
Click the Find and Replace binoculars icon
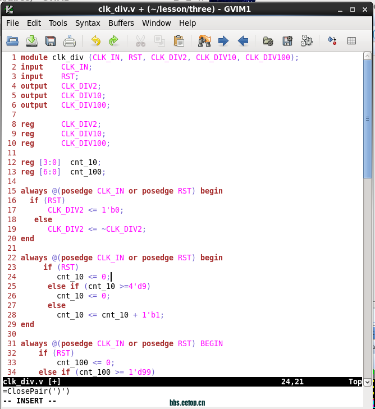tap(204, 41)
